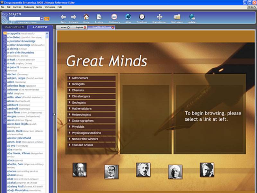
Task: Open the Physiologists/Medicine category
Action: pyautogui.click(x=92, y=133)
